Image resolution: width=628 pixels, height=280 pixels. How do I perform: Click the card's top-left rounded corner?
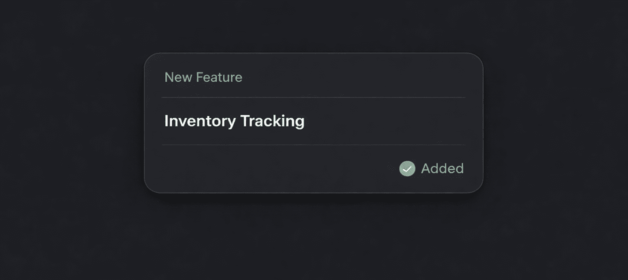[x=151, y=59]
